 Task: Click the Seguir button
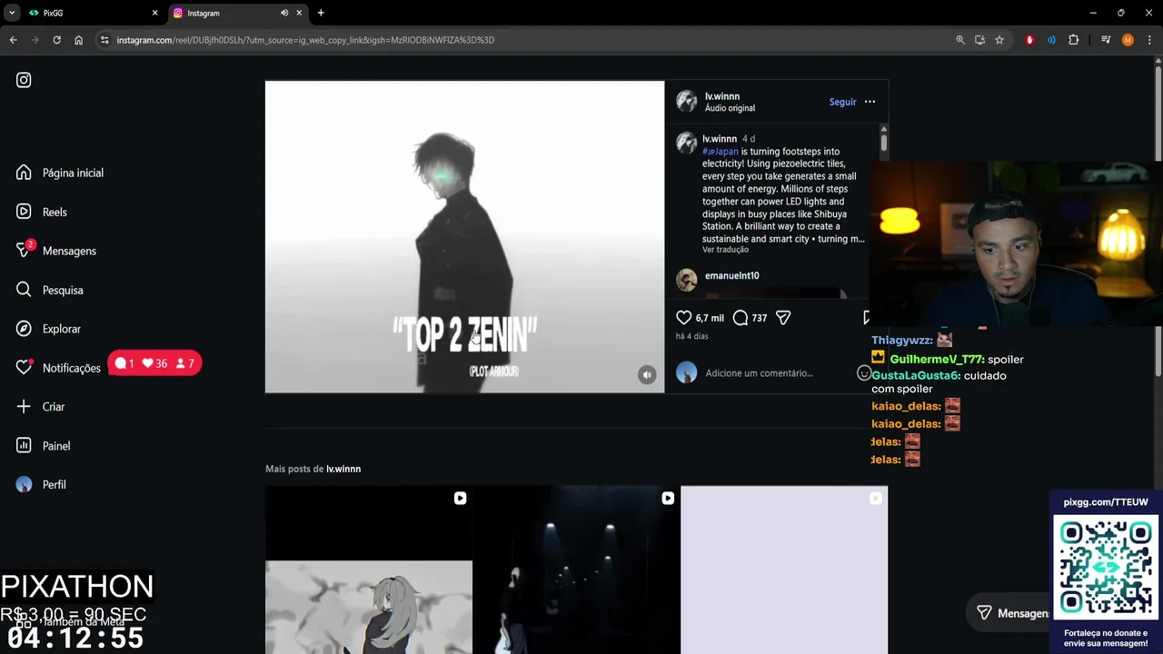[842, 102]
